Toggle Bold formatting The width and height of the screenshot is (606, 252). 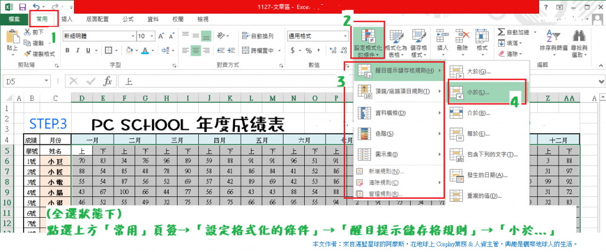pyautogui.click(x=67, y=50)
